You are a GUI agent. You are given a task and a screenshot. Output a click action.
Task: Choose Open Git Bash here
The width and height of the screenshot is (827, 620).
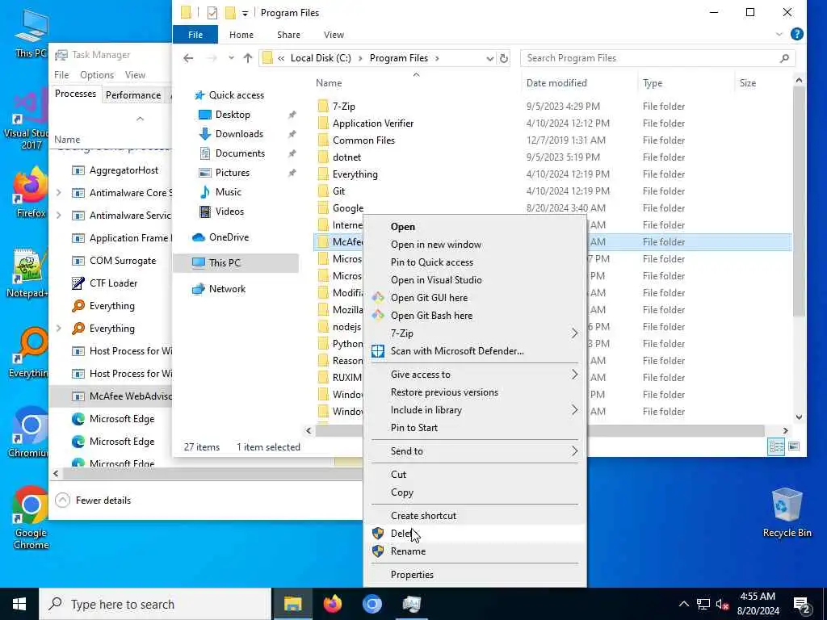coord(474,316)
